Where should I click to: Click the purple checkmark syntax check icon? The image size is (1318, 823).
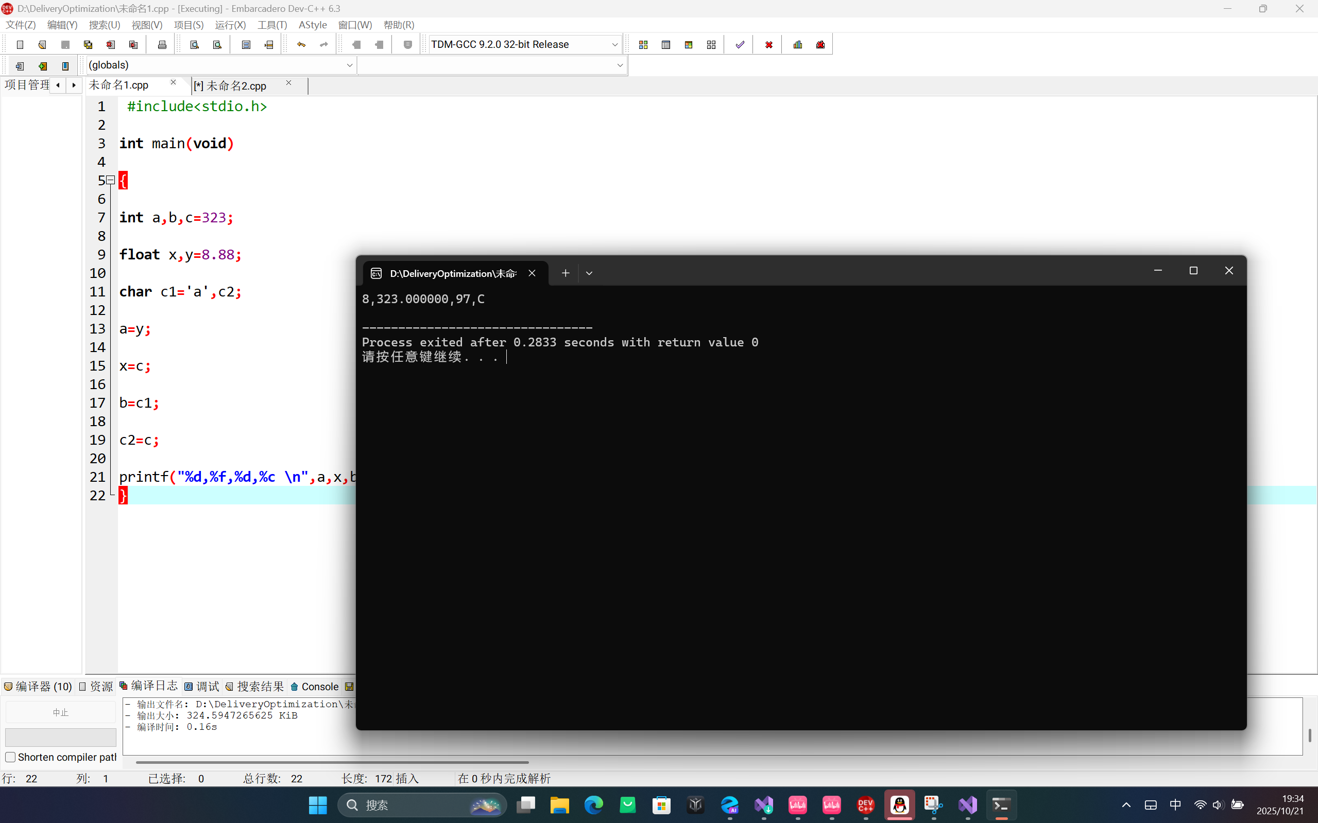click(740, 45)
